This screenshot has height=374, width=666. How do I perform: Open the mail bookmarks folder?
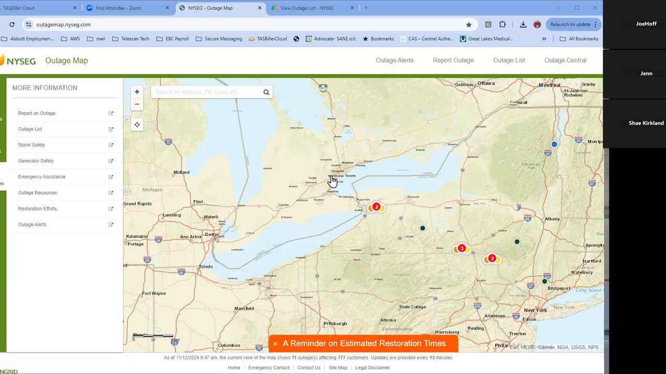[x=96, y=39]
